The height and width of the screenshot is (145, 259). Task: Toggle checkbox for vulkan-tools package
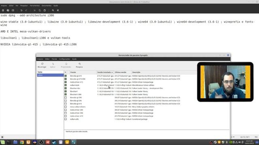click(x=66, y=85)
